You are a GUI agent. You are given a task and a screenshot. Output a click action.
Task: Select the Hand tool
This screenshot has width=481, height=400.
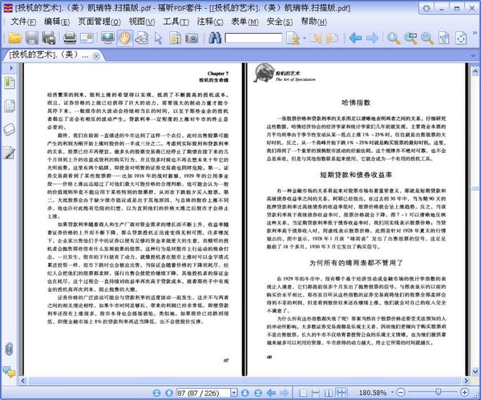[x=124, y=38]
